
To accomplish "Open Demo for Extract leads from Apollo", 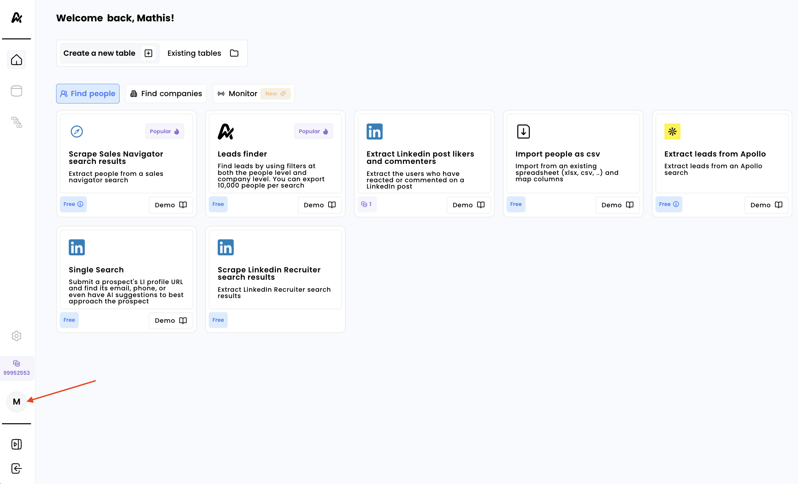I will click(x=766, y=205).
